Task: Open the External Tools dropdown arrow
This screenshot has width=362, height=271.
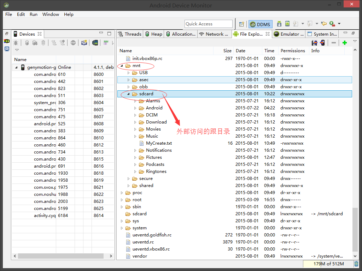Action: click(339, 24)
